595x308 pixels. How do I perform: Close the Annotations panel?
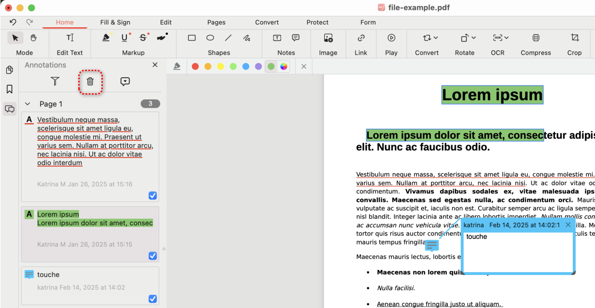(x=155, y=65)
